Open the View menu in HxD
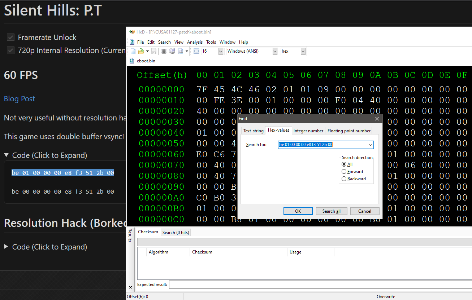472x300 pixels. (179, 42)
